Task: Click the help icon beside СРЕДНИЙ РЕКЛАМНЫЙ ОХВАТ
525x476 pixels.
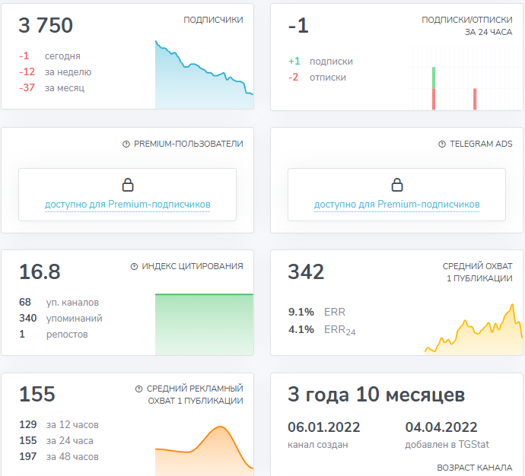Action: click(138, 389)
